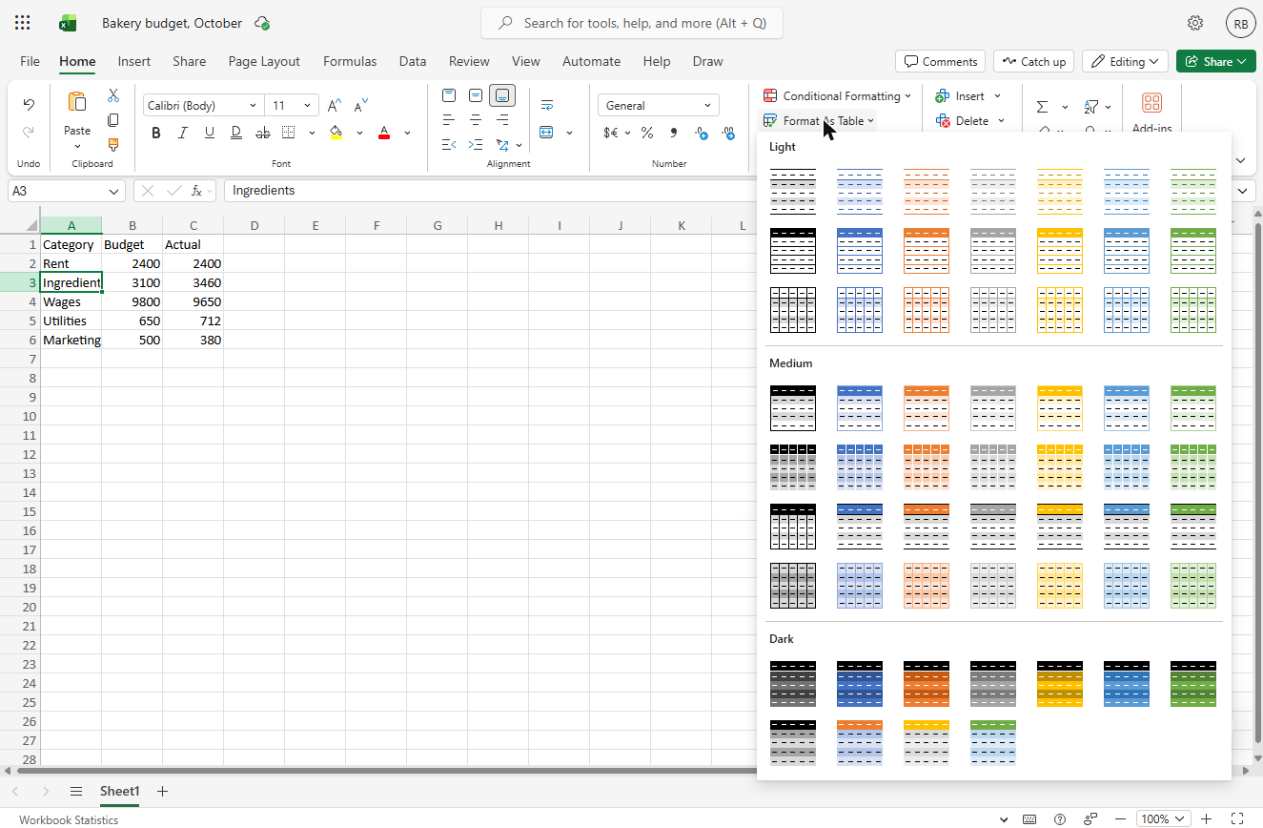Click the Percent style icon

click(x=647, y=133)
